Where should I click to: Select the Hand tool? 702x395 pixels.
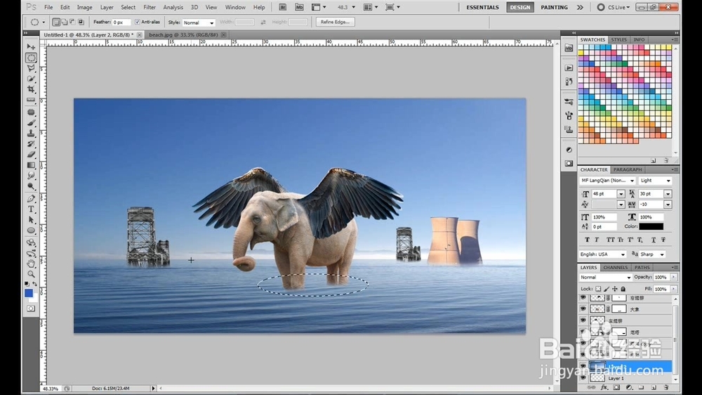[31, 263]
